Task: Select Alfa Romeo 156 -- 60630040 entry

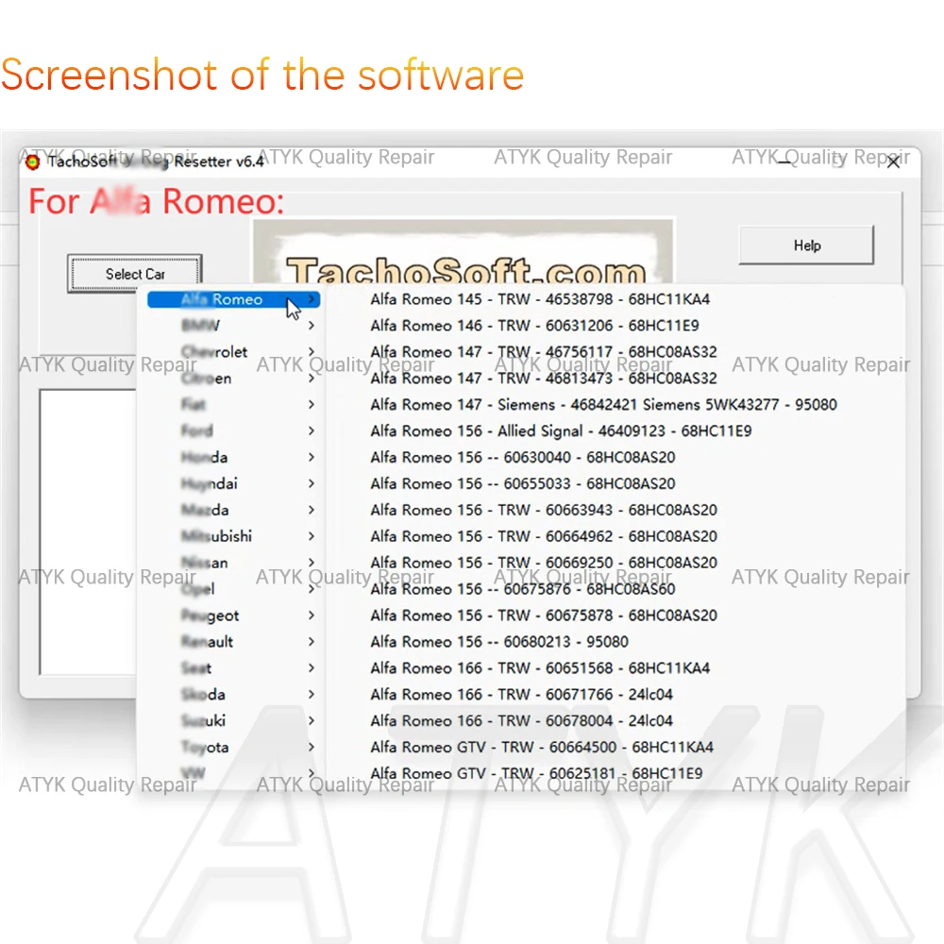Action: 523,457
